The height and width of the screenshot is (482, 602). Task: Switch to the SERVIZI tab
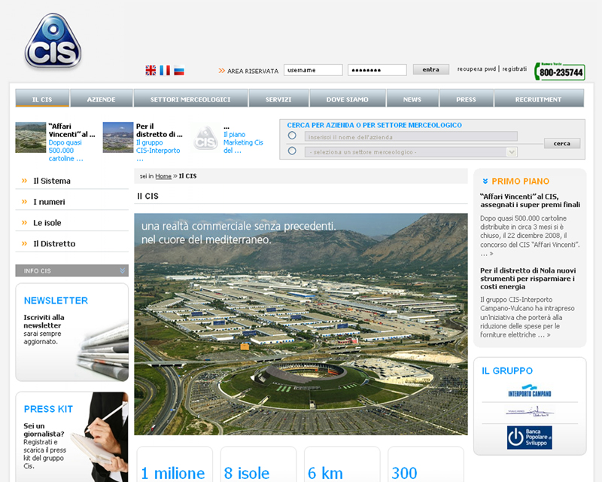click(x=278, y=99)
